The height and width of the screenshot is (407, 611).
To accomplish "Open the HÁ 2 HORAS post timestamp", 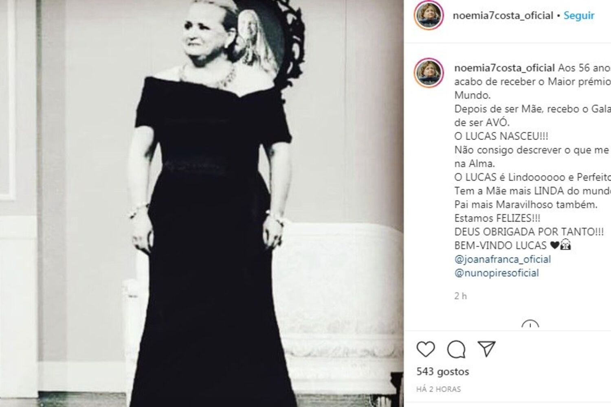I will [x=438, y=389].
